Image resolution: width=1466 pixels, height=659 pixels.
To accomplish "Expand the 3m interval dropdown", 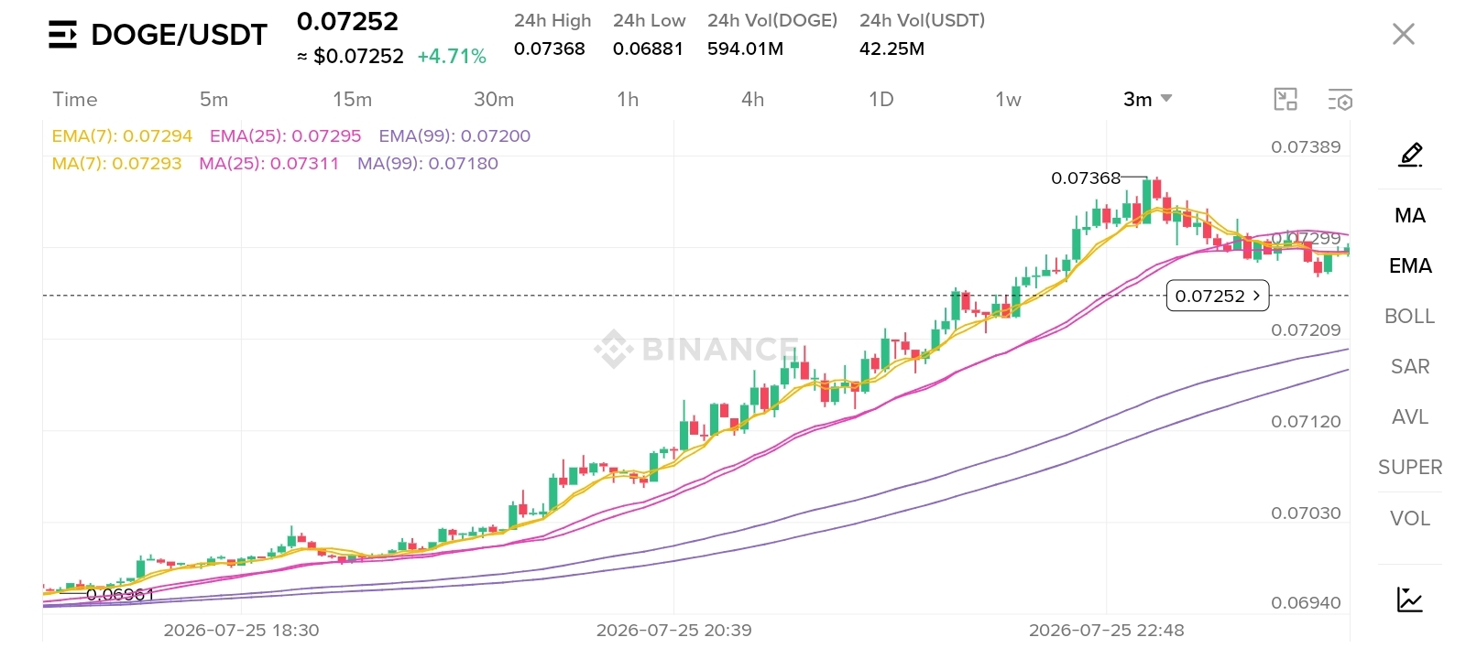I will [x=1148, y=99].
